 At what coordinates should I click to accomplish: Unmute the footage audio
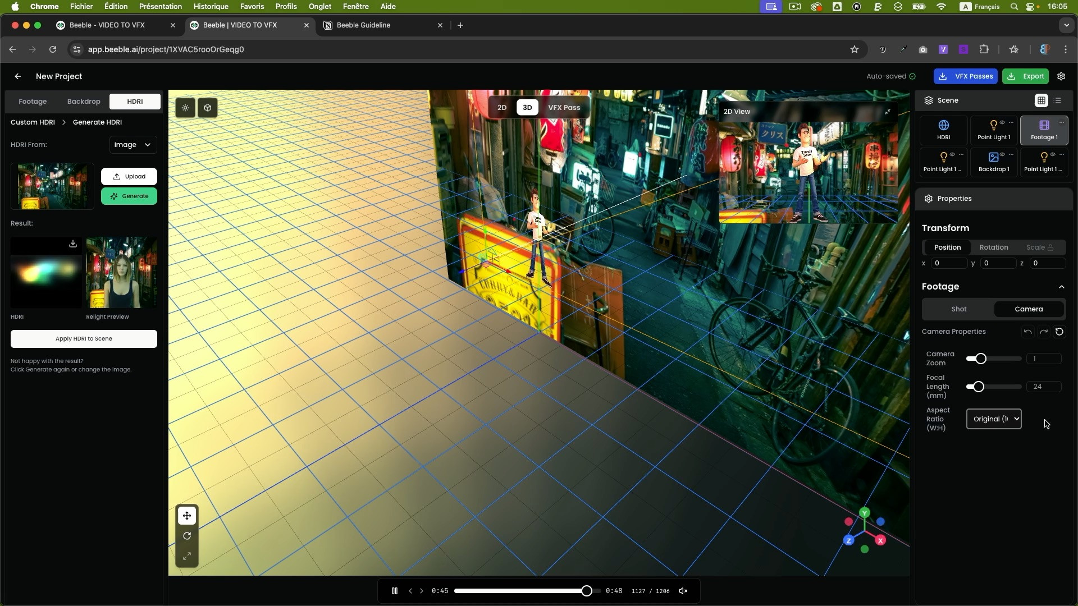point(683,591)
